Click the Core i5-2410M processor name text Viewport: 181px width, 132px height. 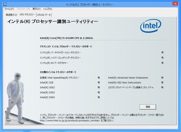click(66, 38)
